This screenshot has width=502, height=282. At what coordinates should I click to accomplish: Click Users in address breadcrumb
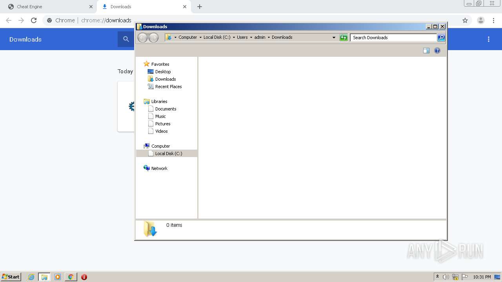(242, 37)
